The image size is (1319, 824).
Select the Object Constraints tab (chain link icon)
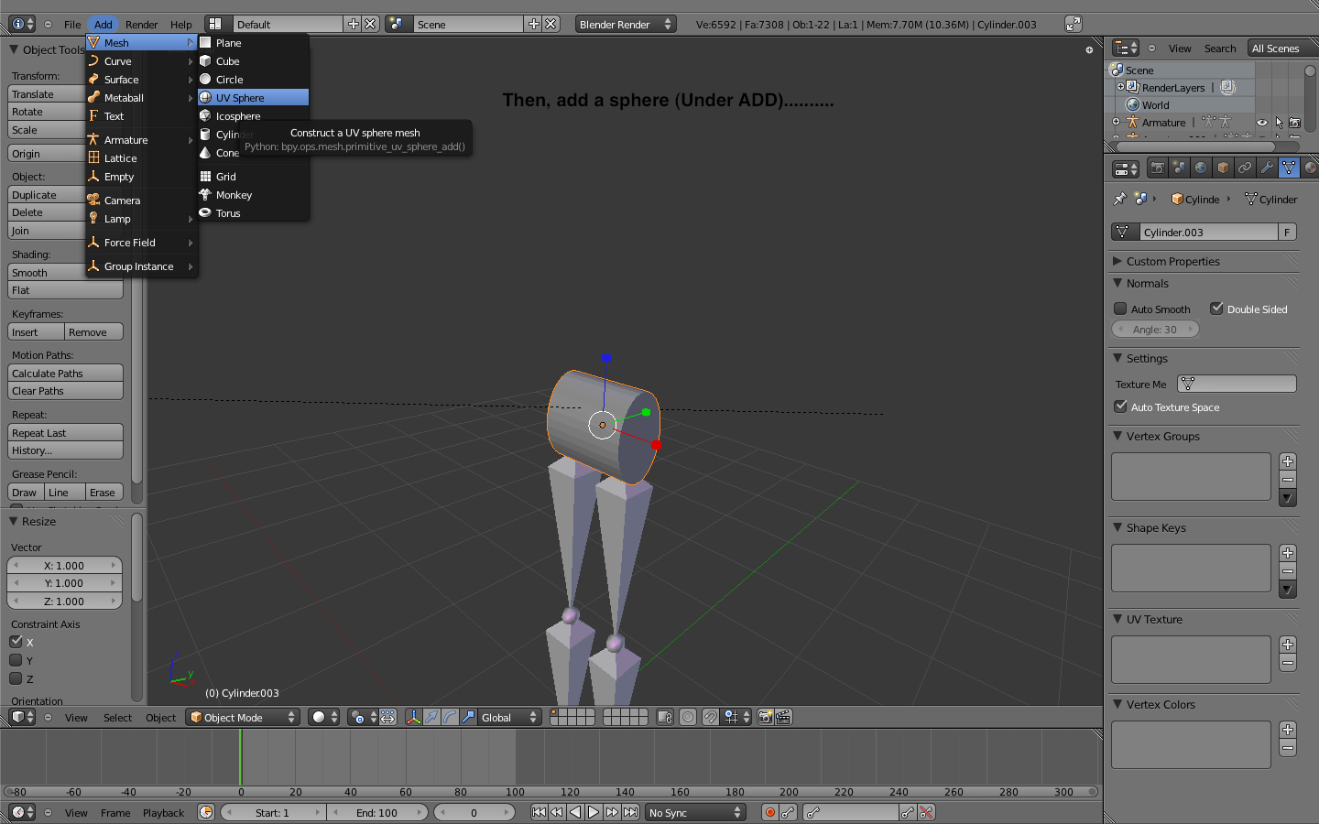pyautogui.click(x=1246, y=169)
